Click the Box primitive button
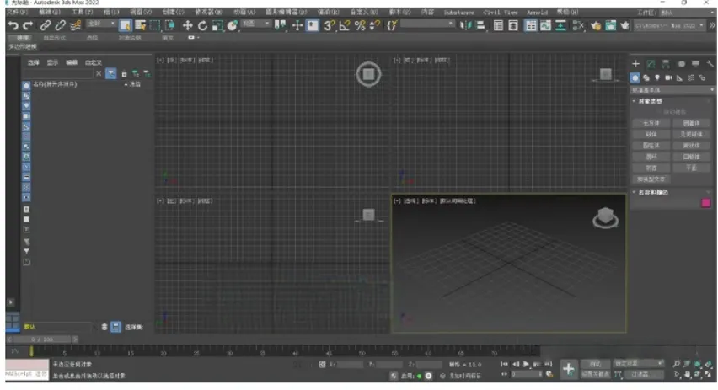The height and width of the screenshot is (390, 718). point(651,123)
